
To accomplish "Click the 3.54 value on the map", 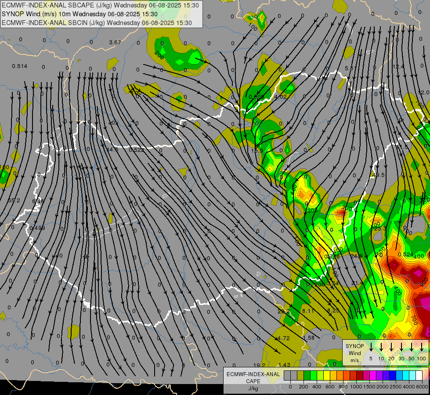I will (332, 283).
